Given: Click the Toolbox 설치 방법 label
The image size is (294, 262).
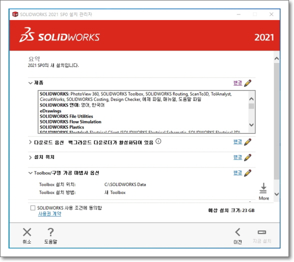Looking at the screenshot, I should pyautogui.click(x=57, y=192).
